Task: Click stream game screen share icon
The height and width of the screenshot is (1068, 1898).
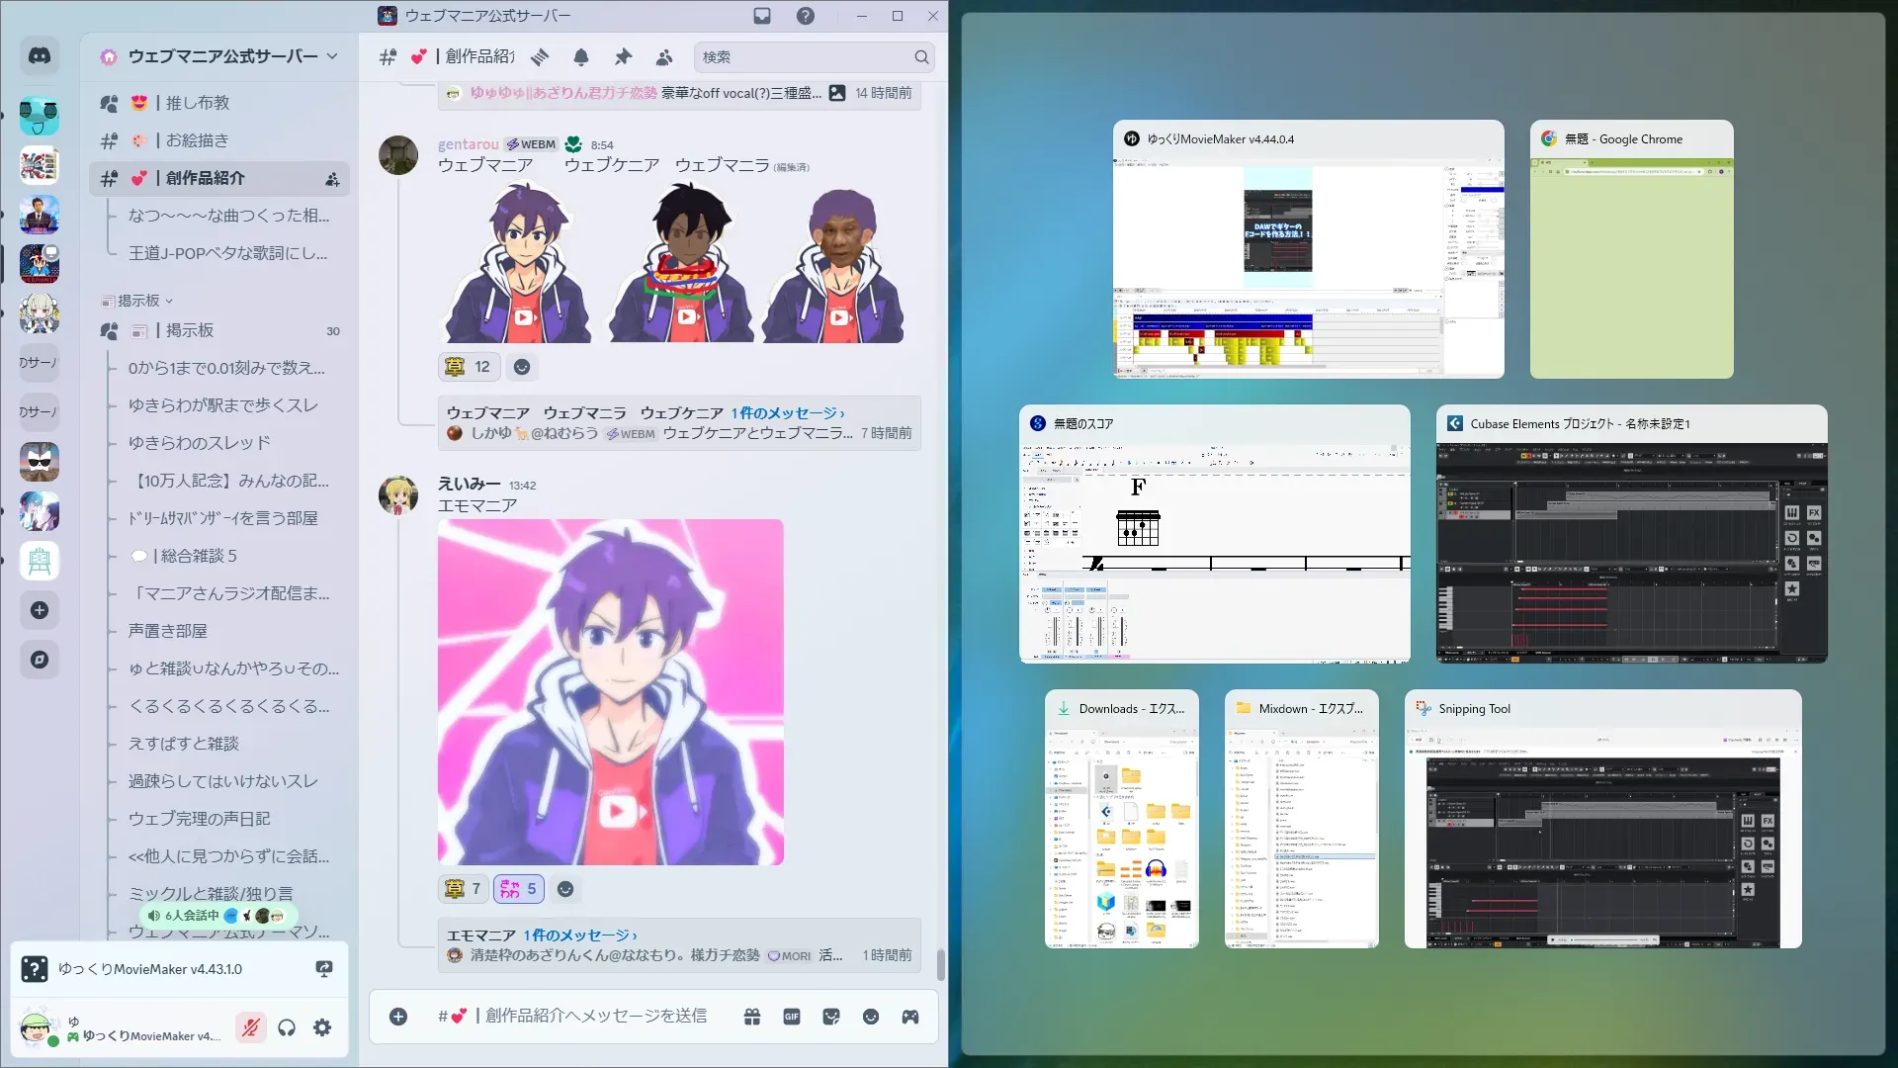Action: click(x=323, y=969)
